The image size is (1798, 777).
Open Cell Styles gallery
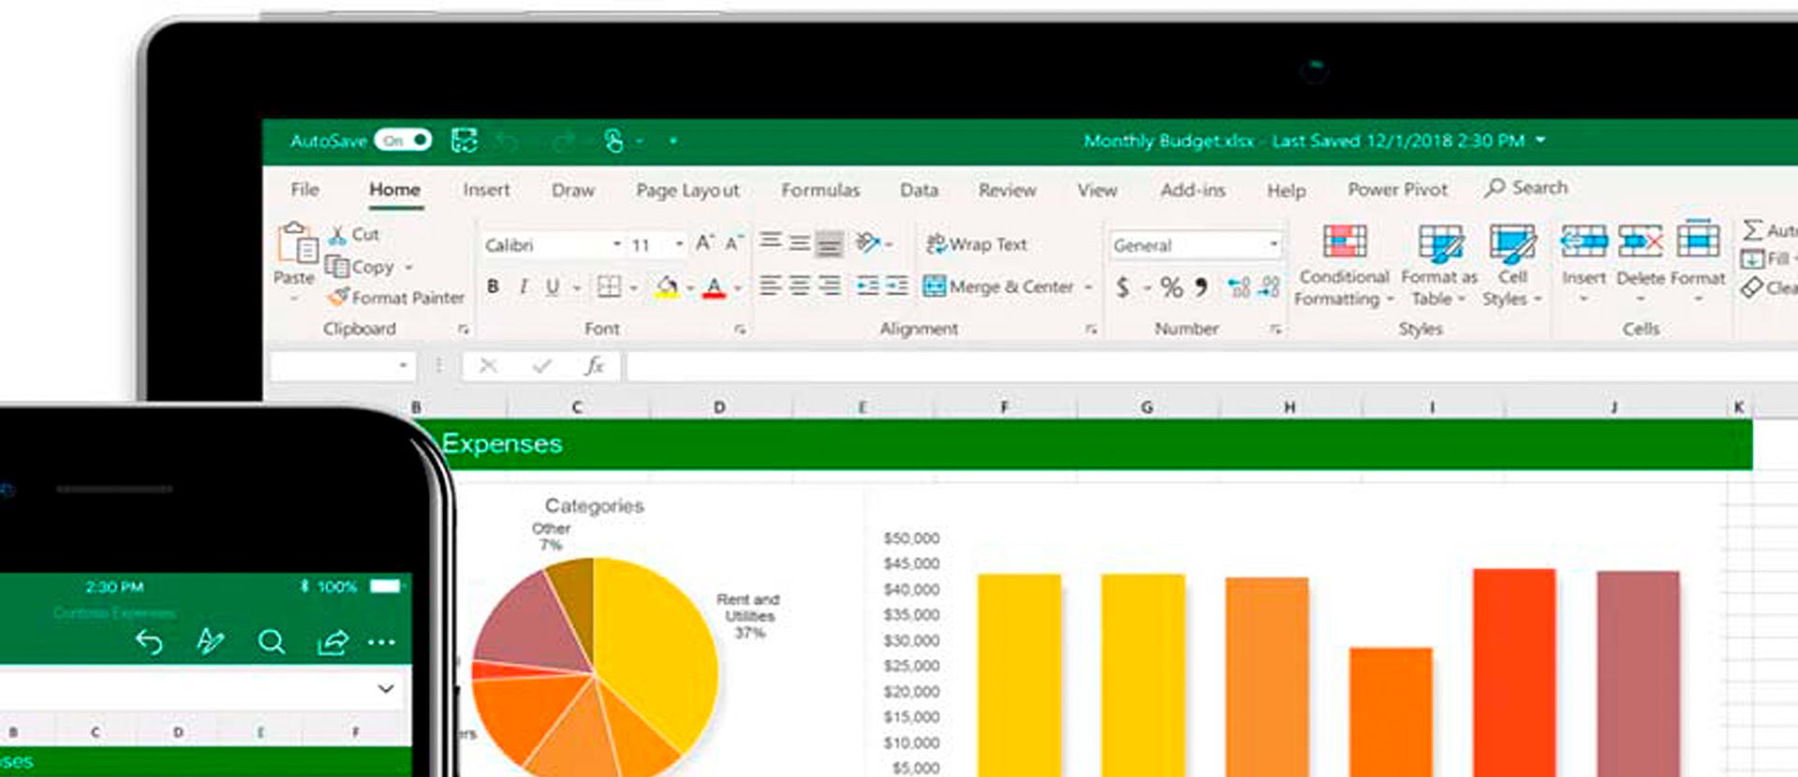point(1511,265)
